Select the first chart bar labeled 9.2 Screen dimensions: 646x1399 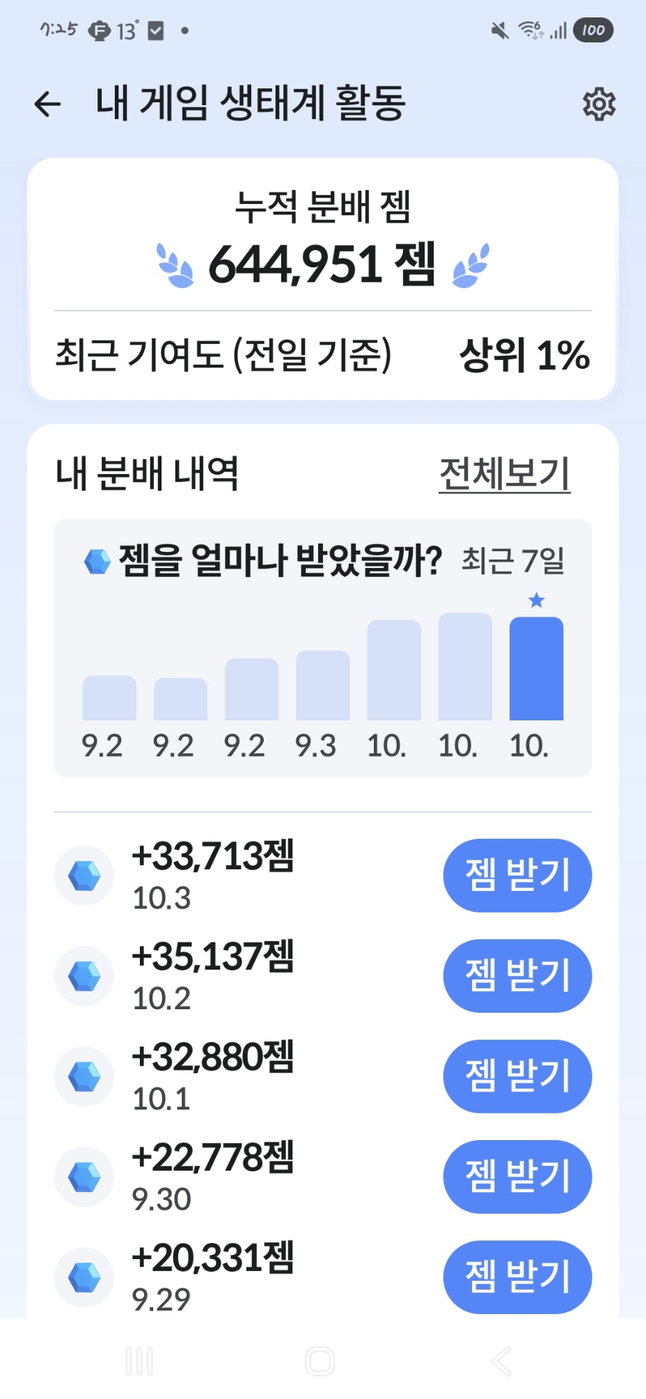(109, 697)
